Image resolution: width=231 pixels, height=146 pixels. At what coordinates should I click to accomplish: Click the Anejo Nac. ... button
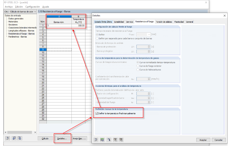pos(79,138)
